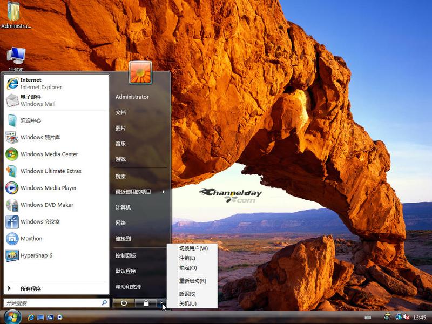Open 图片 in Start menu
This screenshot has width=432, height=324.
(x=140, y=128)
